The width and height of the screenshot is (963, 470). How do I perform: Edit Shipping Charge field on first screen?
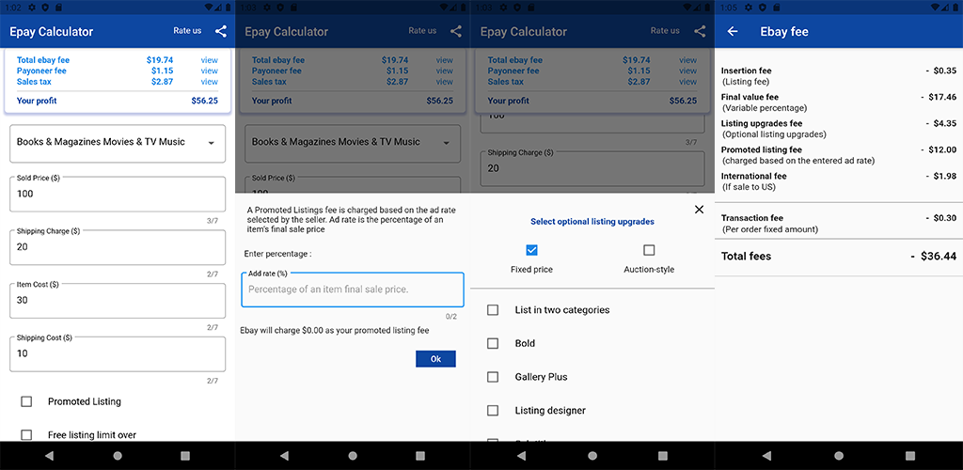coord(118,247)
